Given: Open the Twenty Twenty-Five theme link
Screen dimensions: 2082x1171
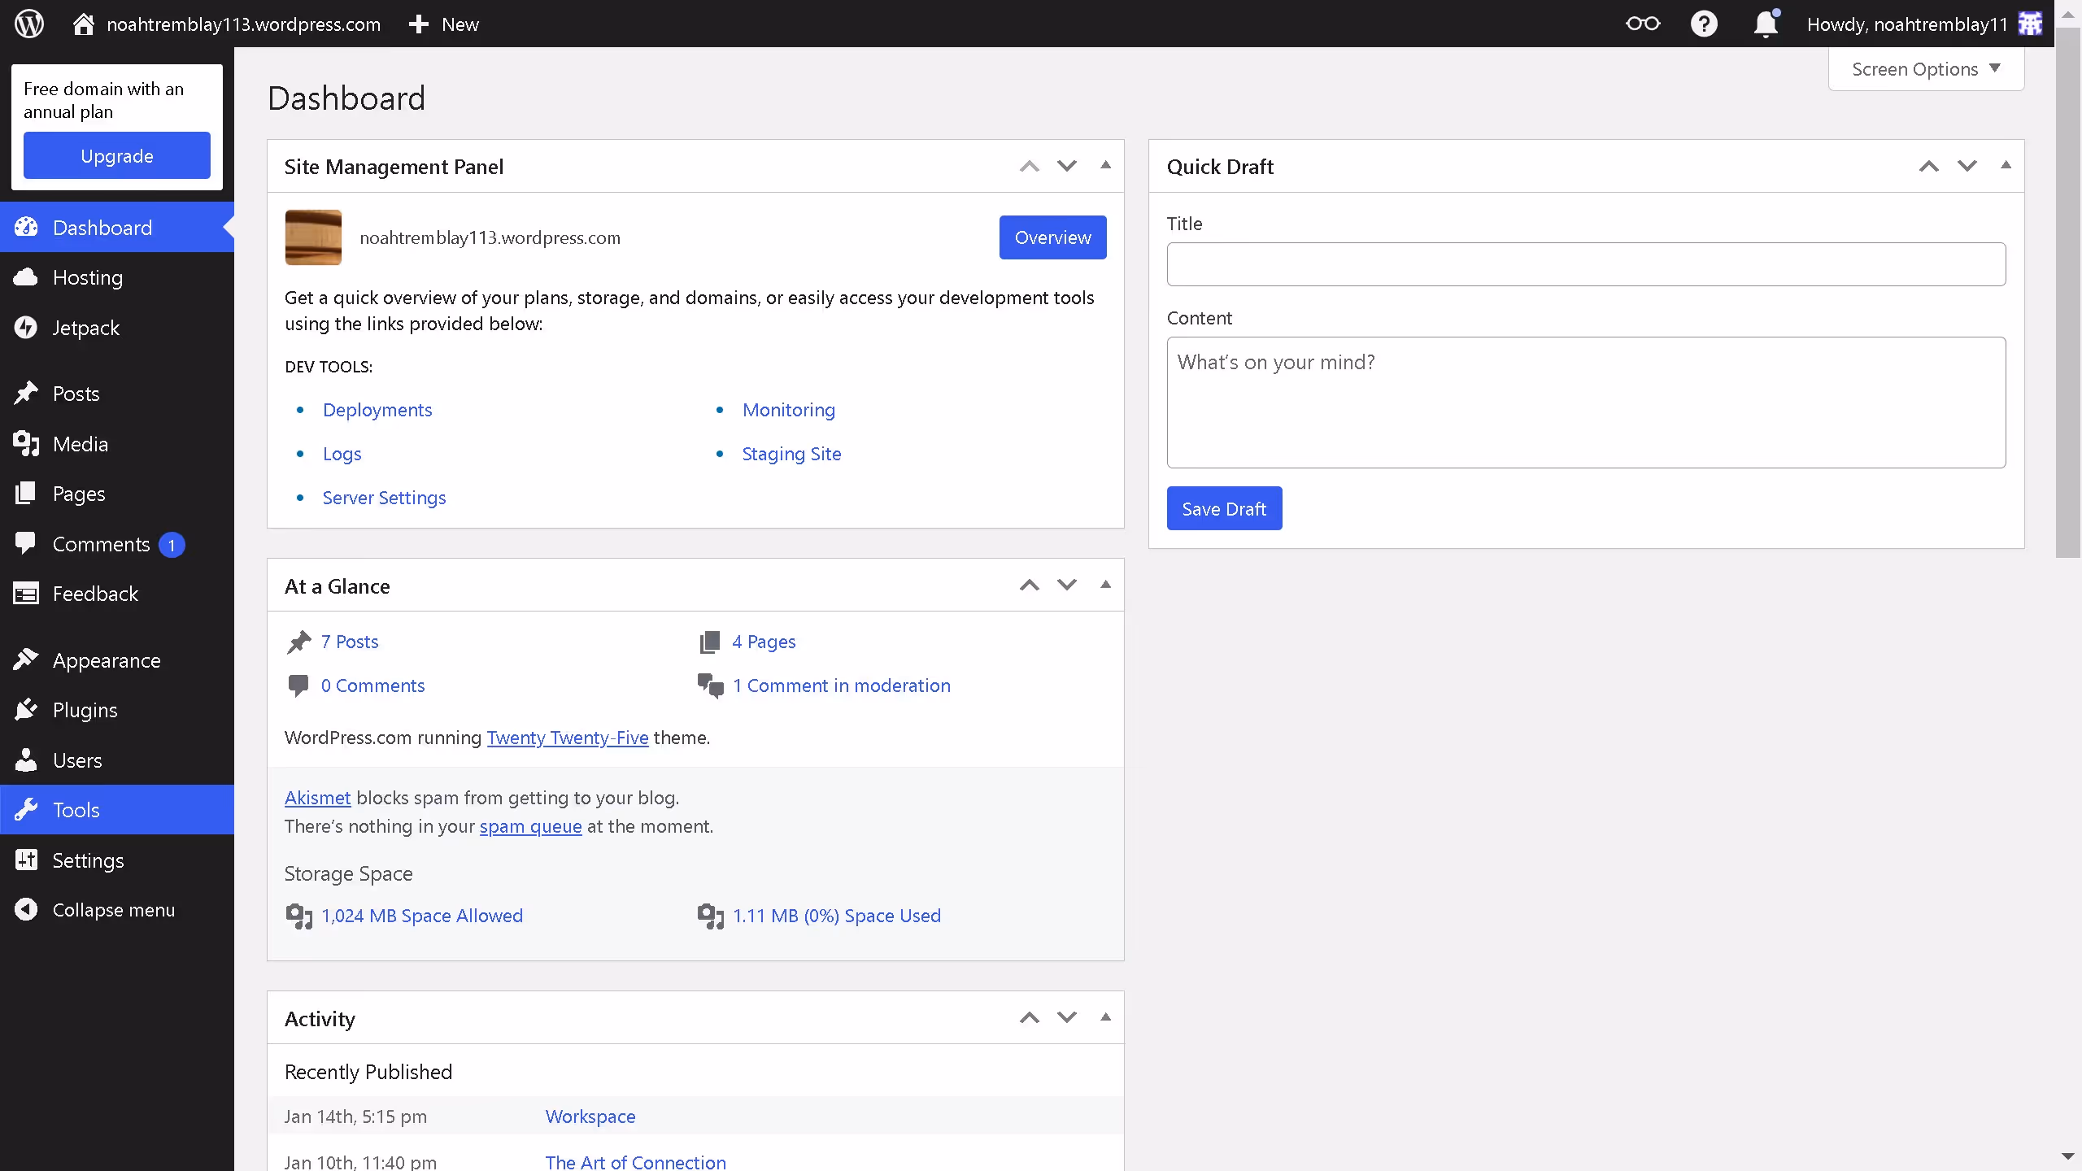Looking at the screenshot, I should pos(568,738).
